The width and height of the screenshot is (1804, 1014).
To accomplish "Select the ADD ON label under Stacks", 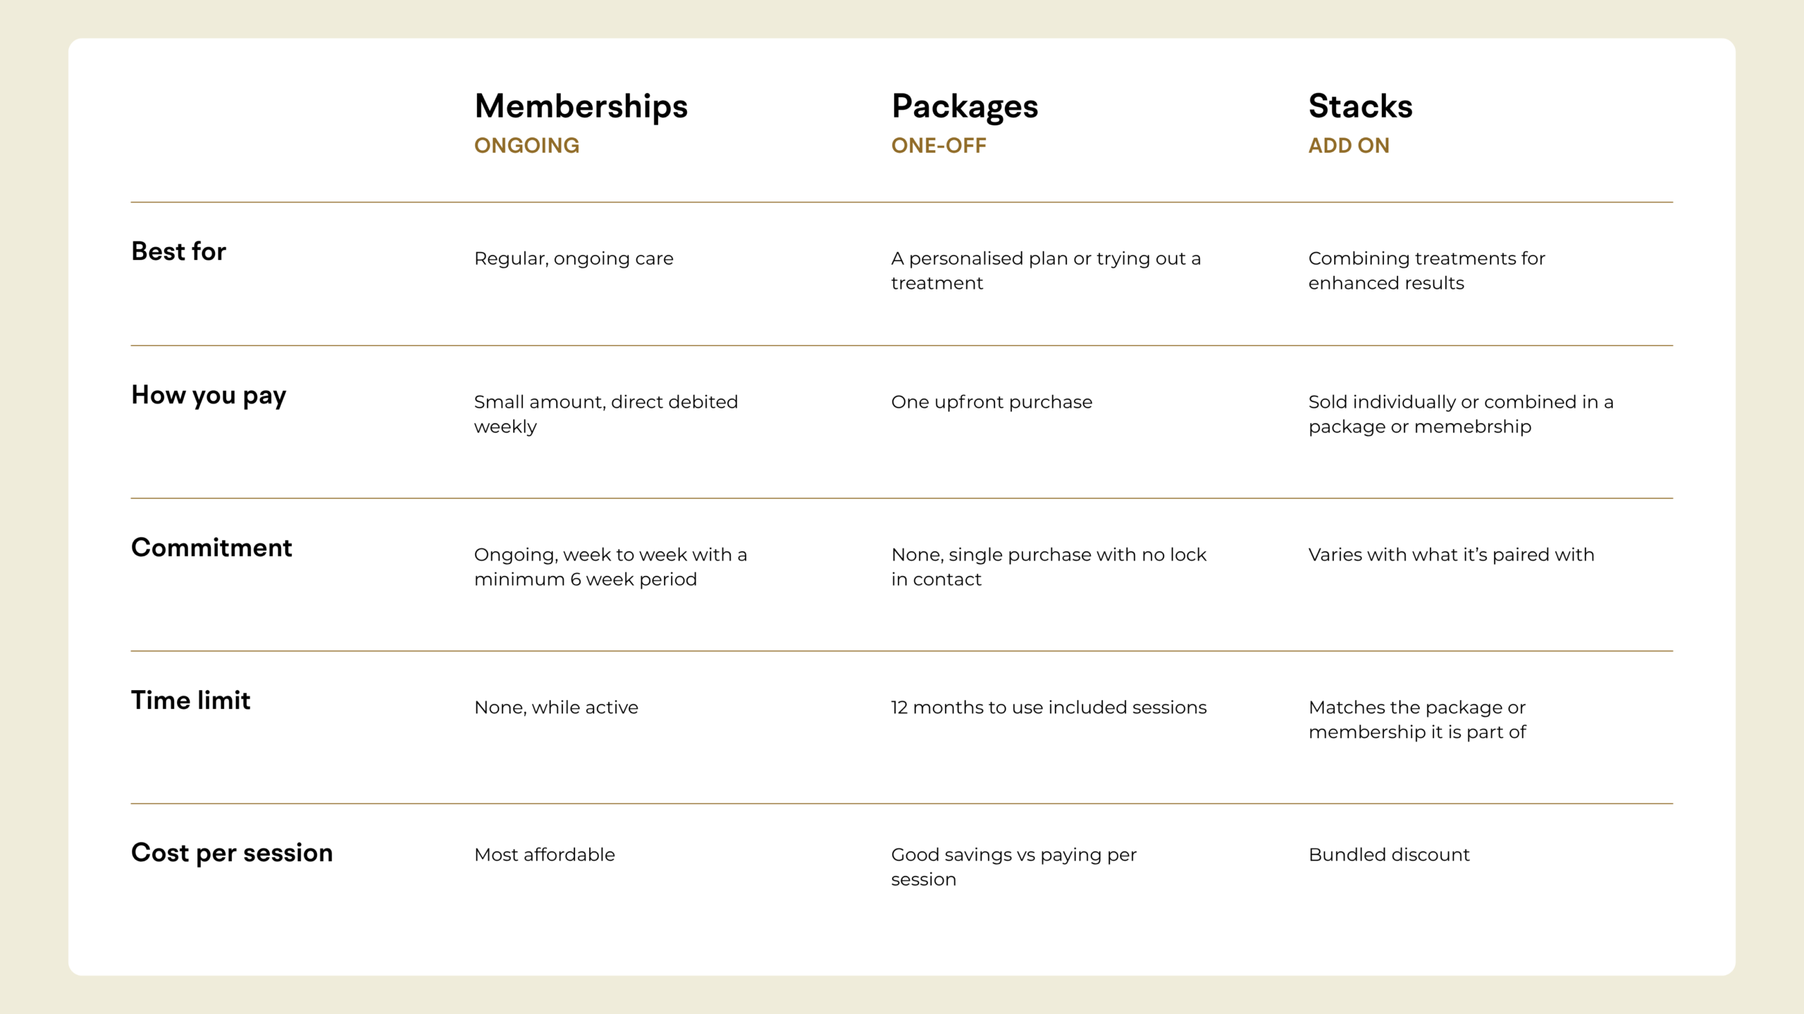I will [1349, 146].
